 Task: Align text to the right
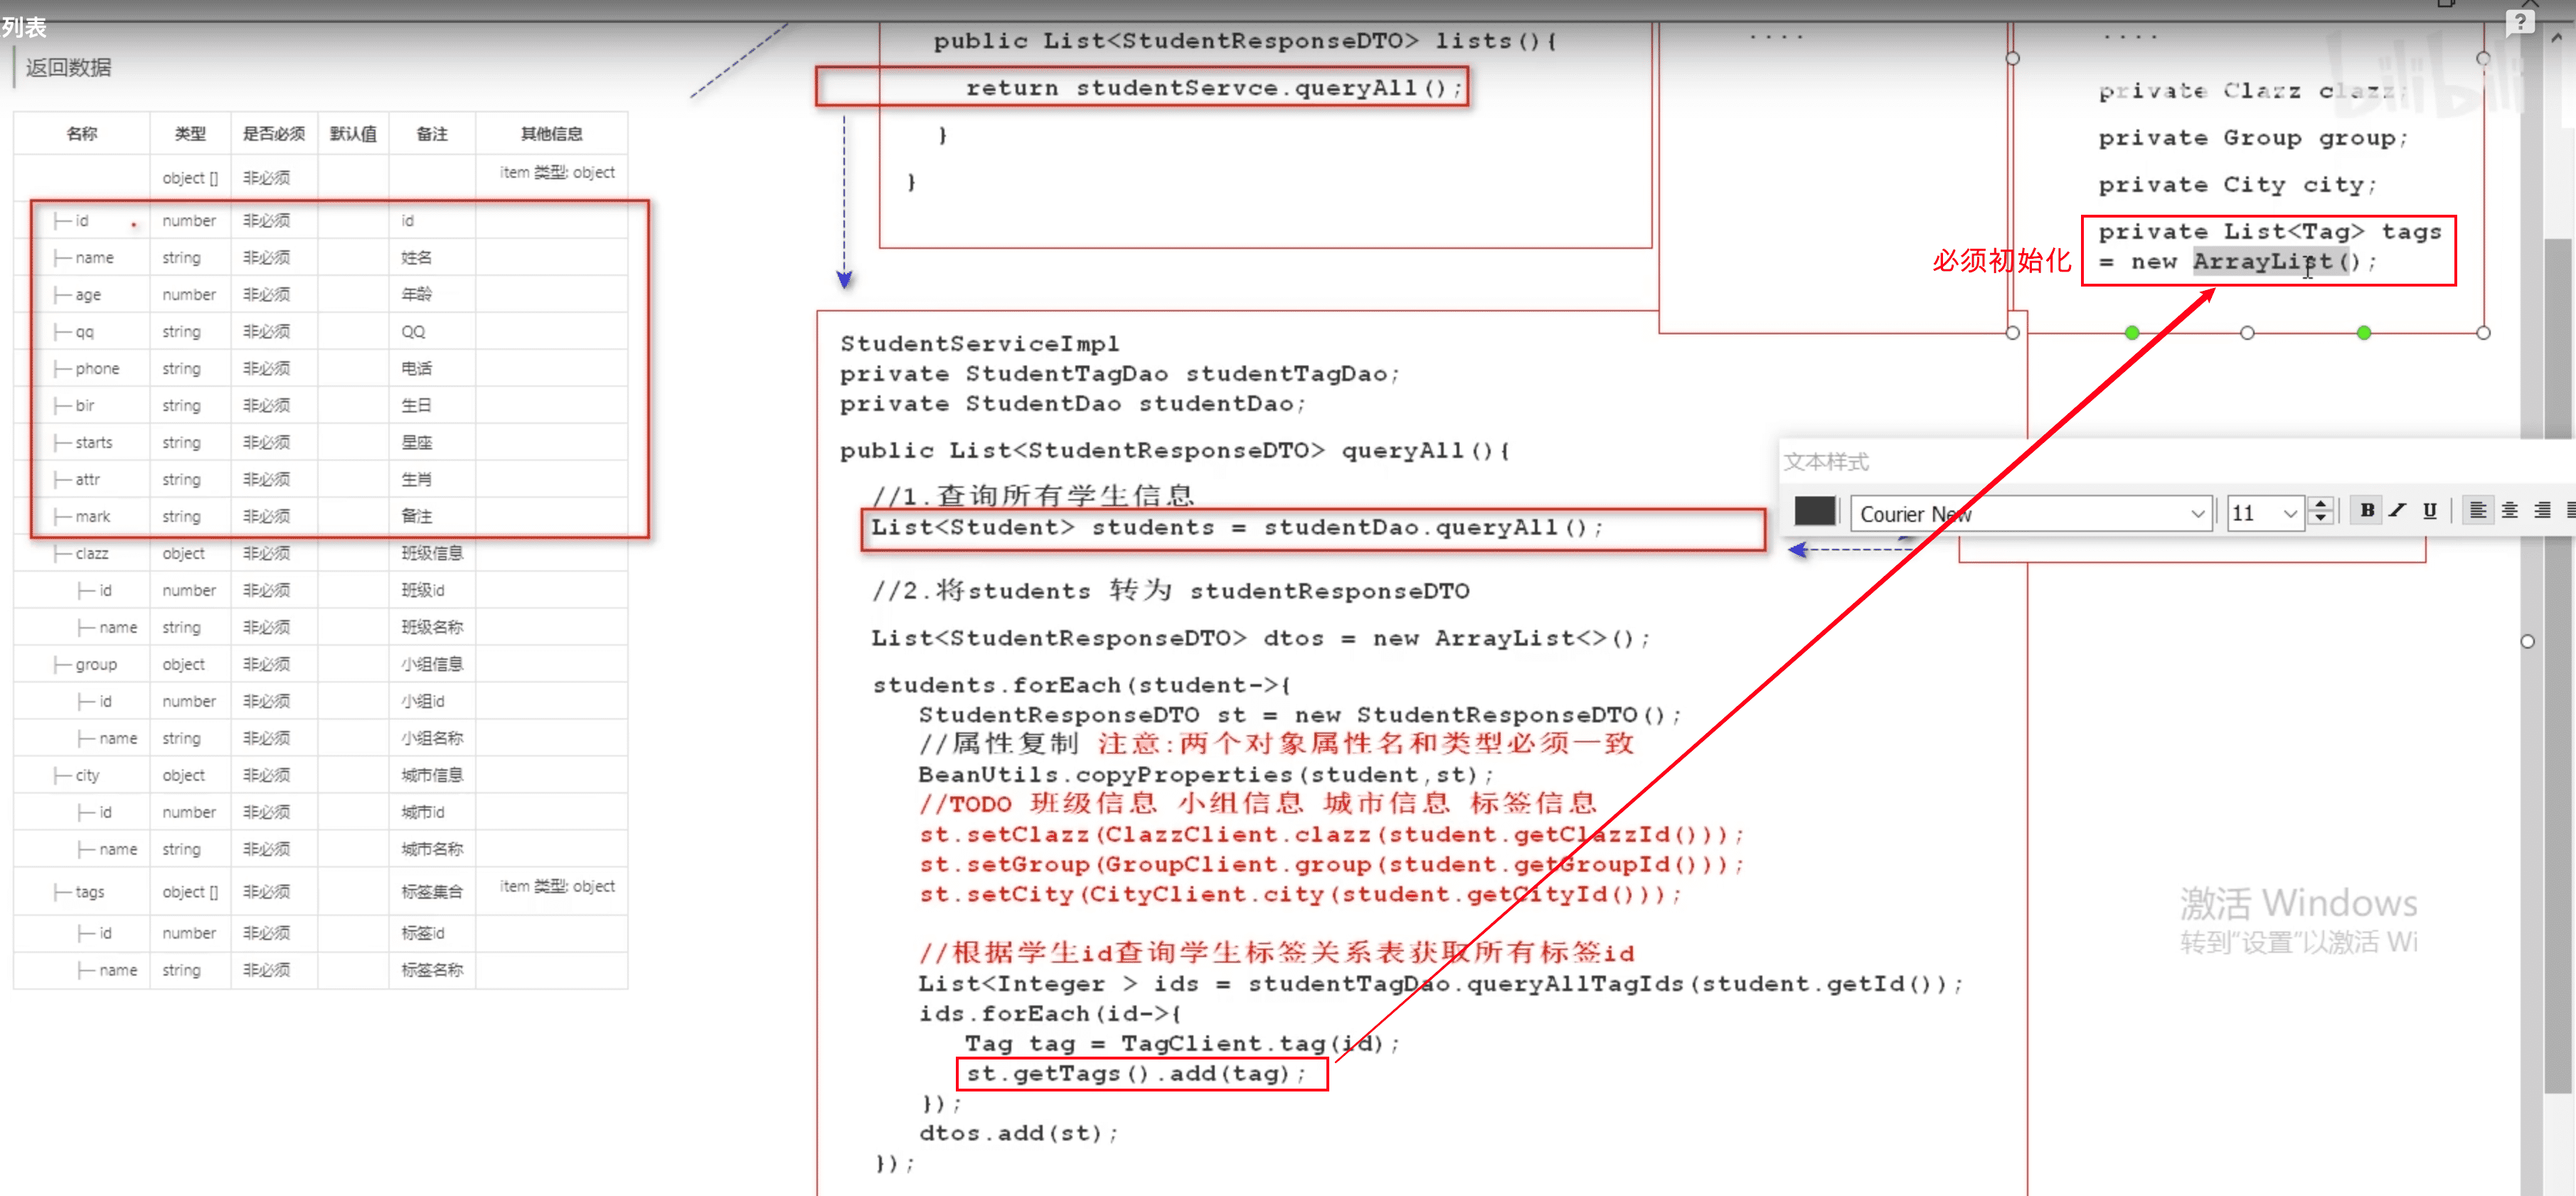tap(2542, 511)
